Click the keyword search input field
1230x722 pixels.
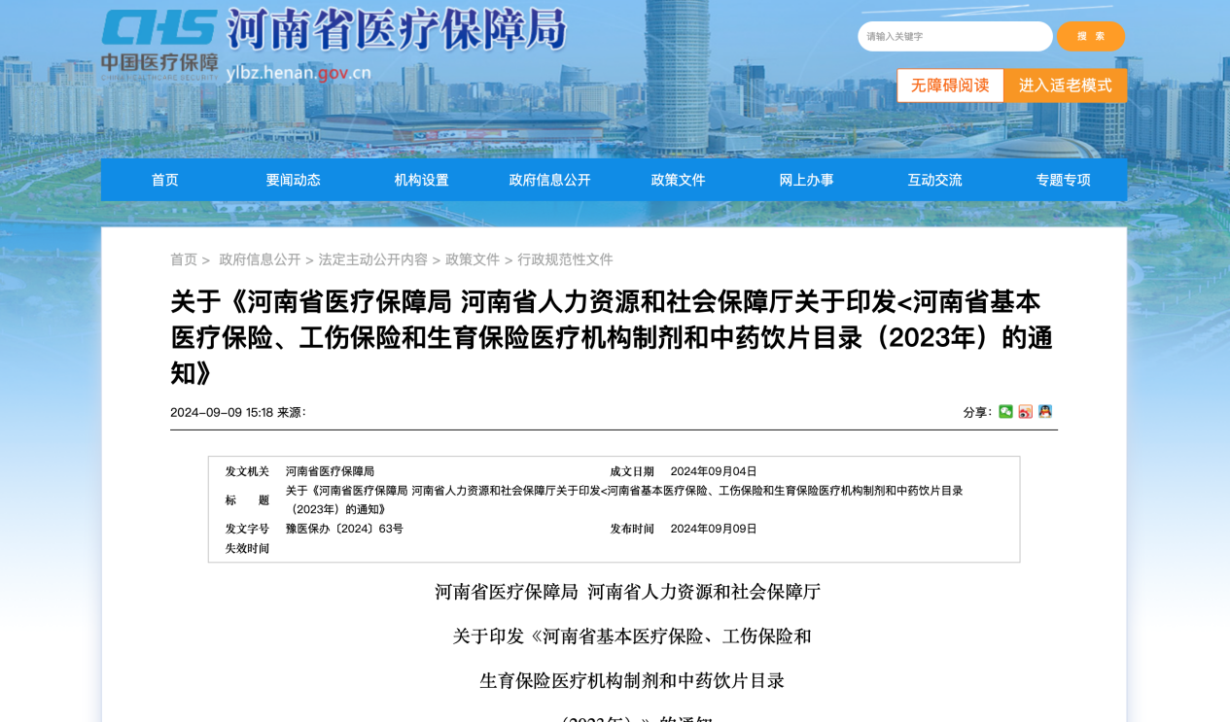(955, 36)
